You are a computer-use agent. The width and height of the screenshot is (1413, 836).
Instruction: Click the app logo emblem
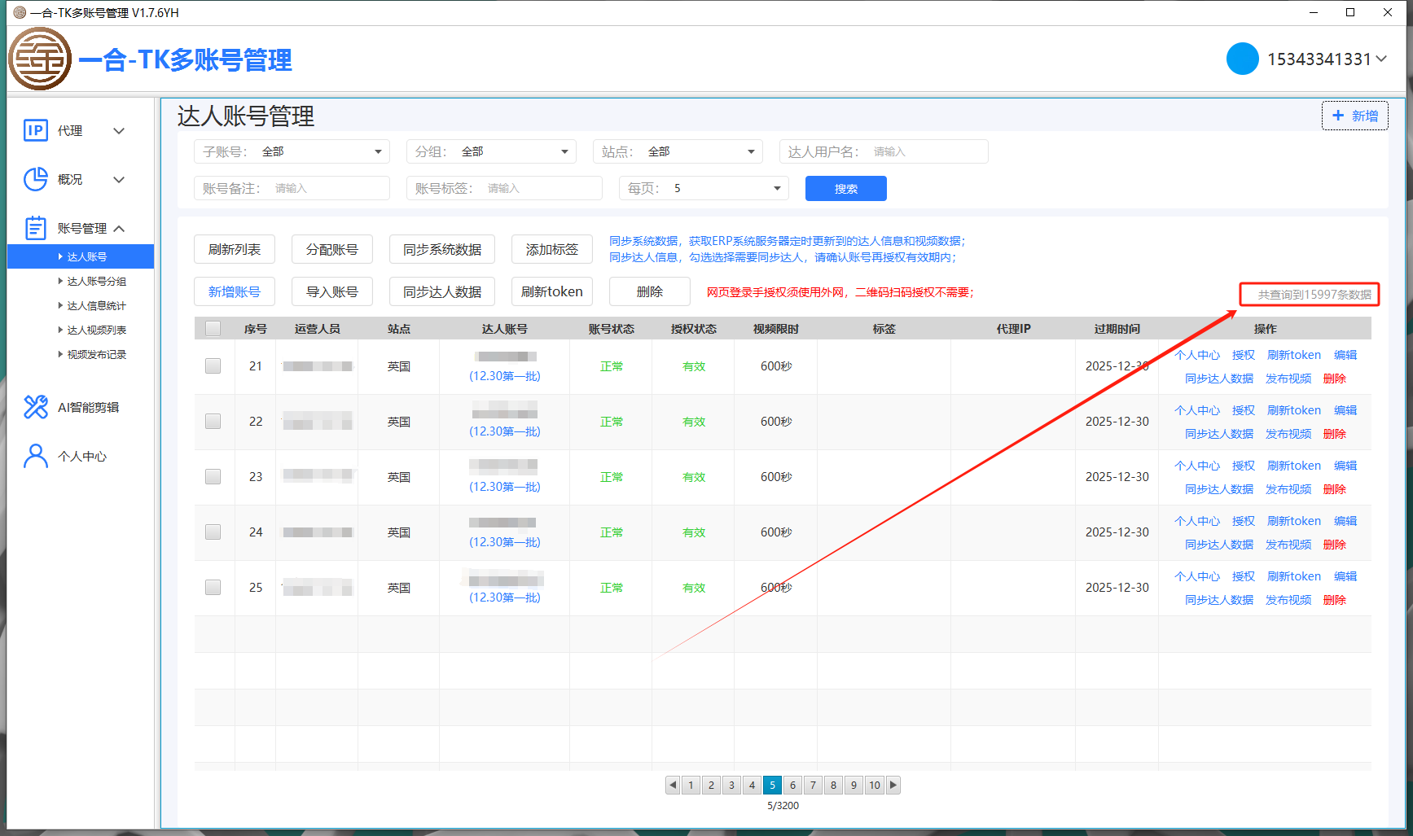pyautogui.click(x=40, y=59)
